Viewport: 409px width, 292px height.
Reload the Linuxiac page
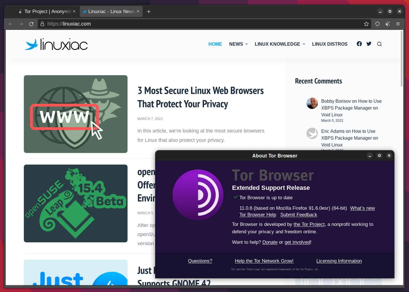coord(31,24)
